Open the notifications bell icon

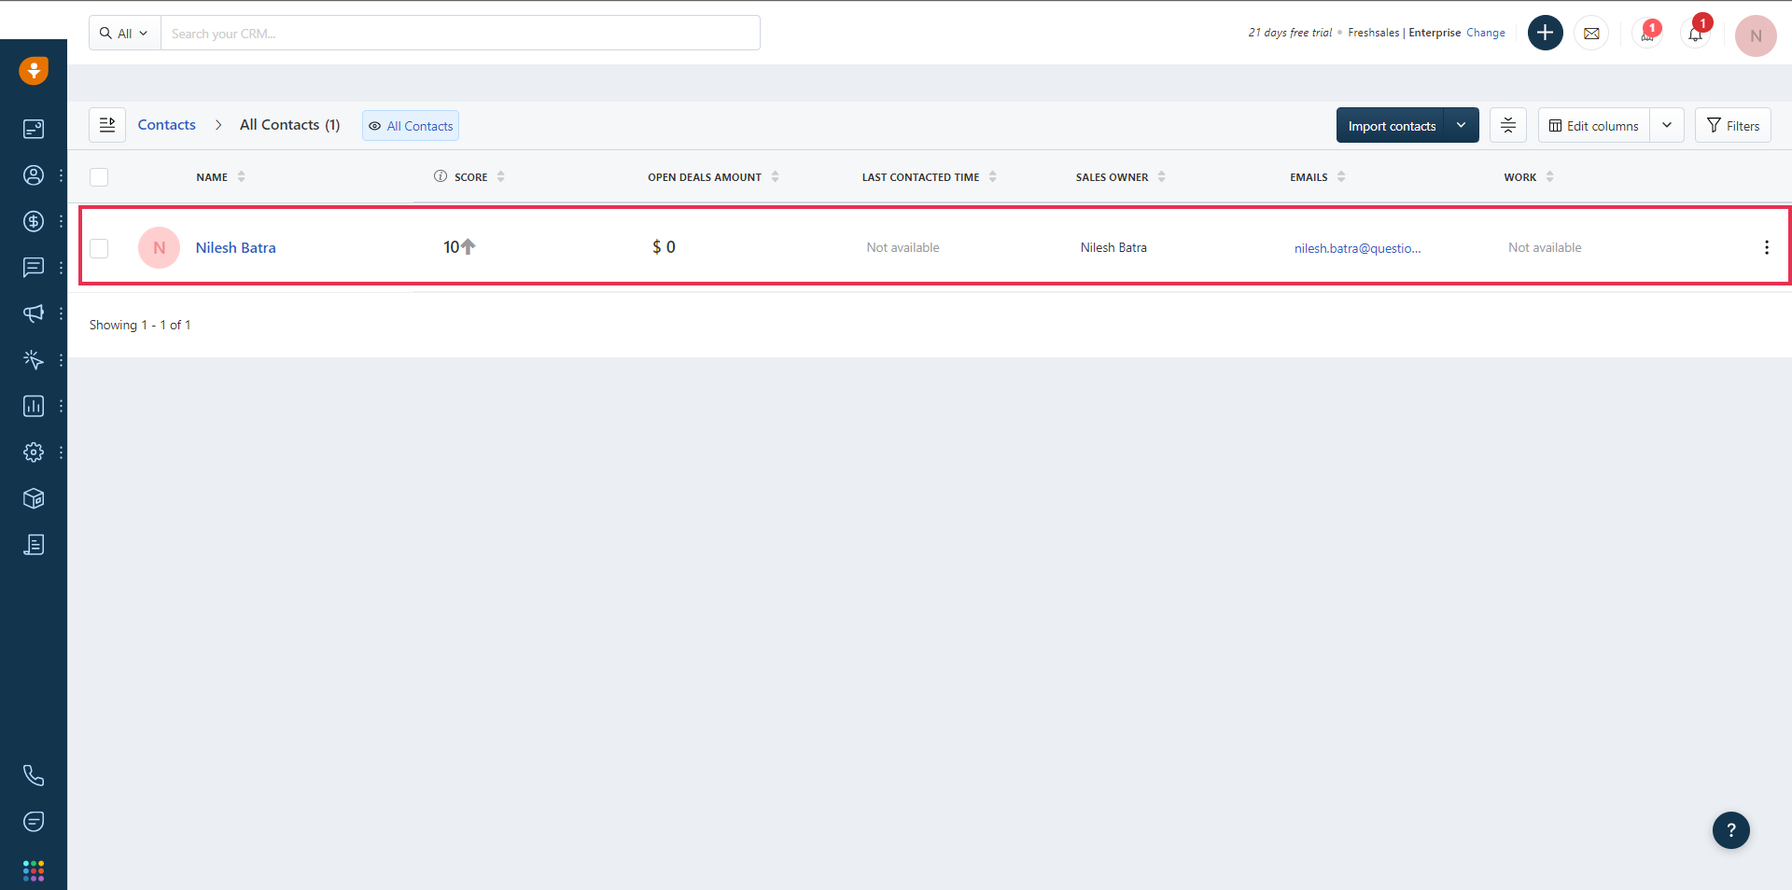[x=1696, y=34]
